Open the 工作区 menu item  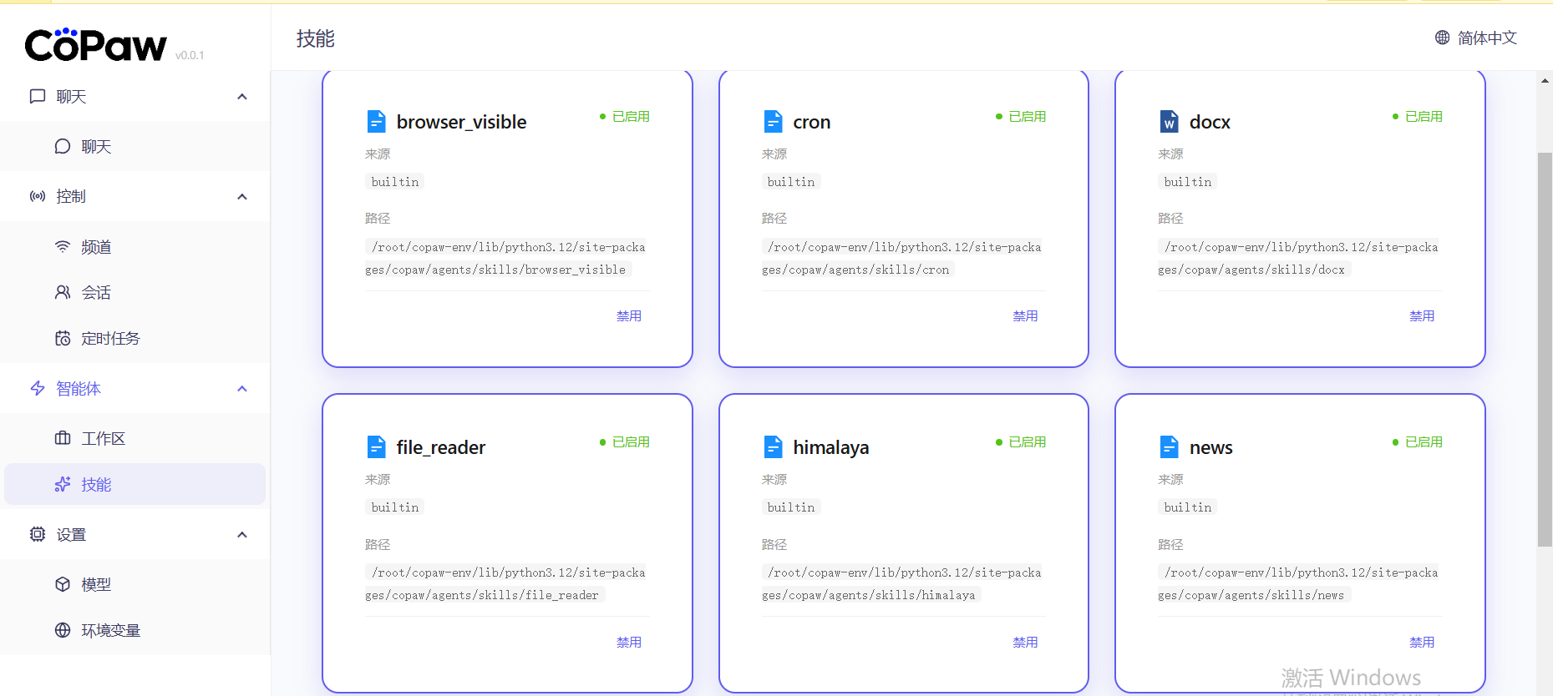tap(134, 438)
